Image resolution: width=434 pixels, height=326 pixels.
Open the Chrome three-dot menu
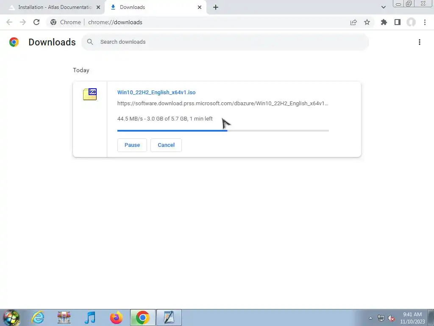[425, 22]
